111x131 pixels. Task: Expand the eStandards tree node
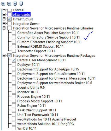point(4,14)
